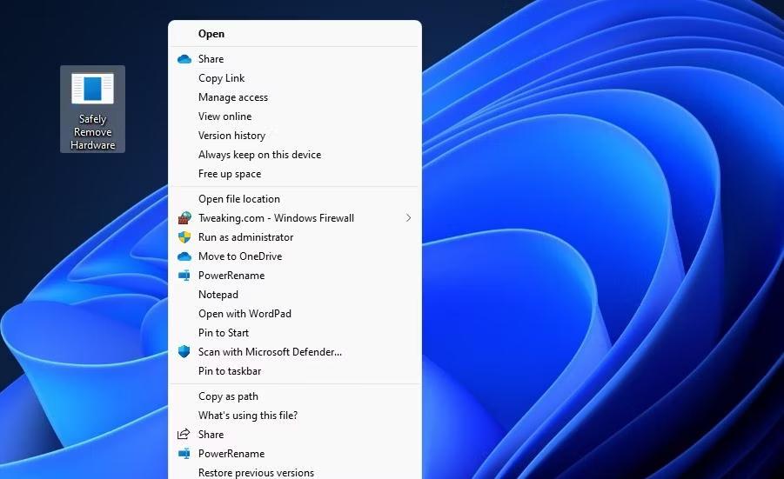Select the Safely Remove Hardware desktop shortcut
Image resolution: width=784 pixels, height=479 pixels.
(92, 109)
